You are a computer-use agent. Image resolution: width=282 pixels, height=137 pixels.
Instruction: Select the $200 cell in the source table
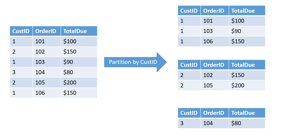click(79, 82)
